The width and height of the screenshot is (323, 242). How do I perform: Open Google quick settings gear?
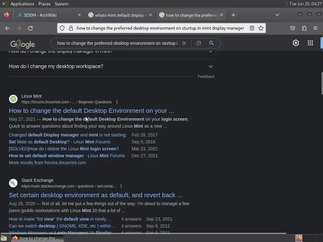point(296,43)
